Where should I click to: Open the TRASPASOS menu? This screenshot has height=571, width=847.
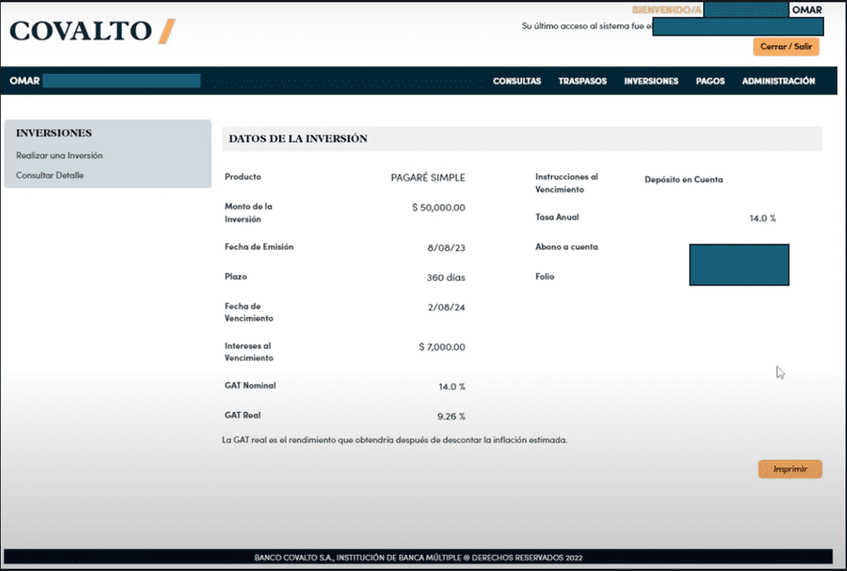tap(583, 81)
